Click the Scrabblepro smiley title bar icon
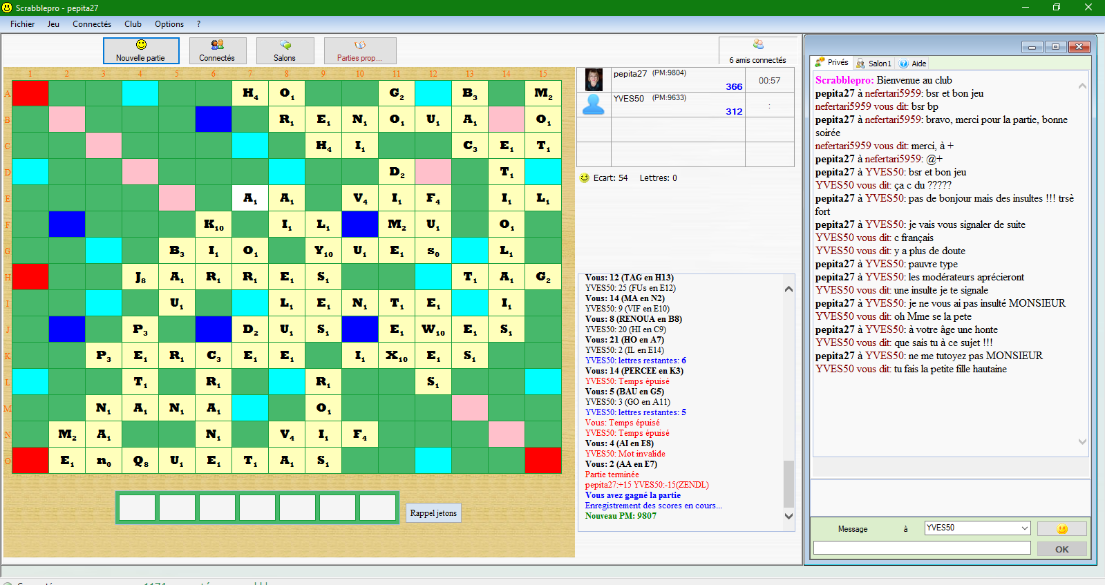The width and height of the screenshot is (1105, 585). click(8, 8)
